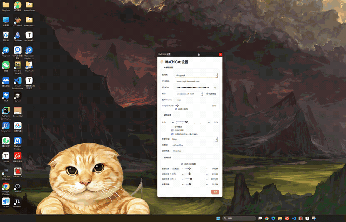This screenshot has width=346, height=222.
Task: Expand the model selection dropdown
Action: (x=190, y=94)
